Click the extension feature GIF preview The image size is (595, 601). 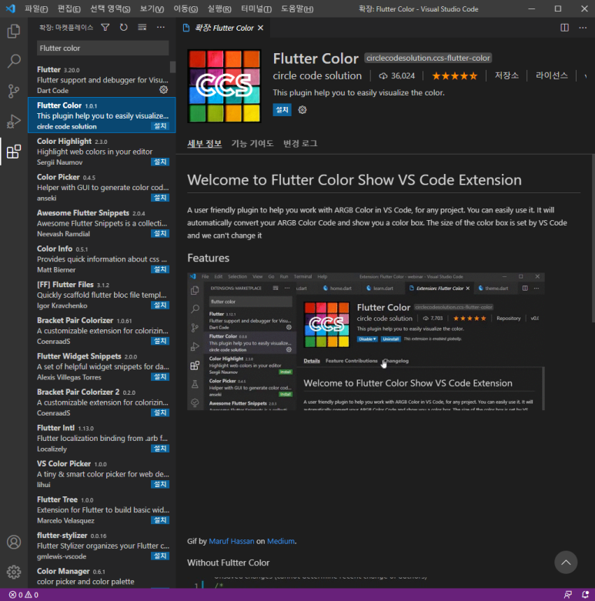pos(366,342)
